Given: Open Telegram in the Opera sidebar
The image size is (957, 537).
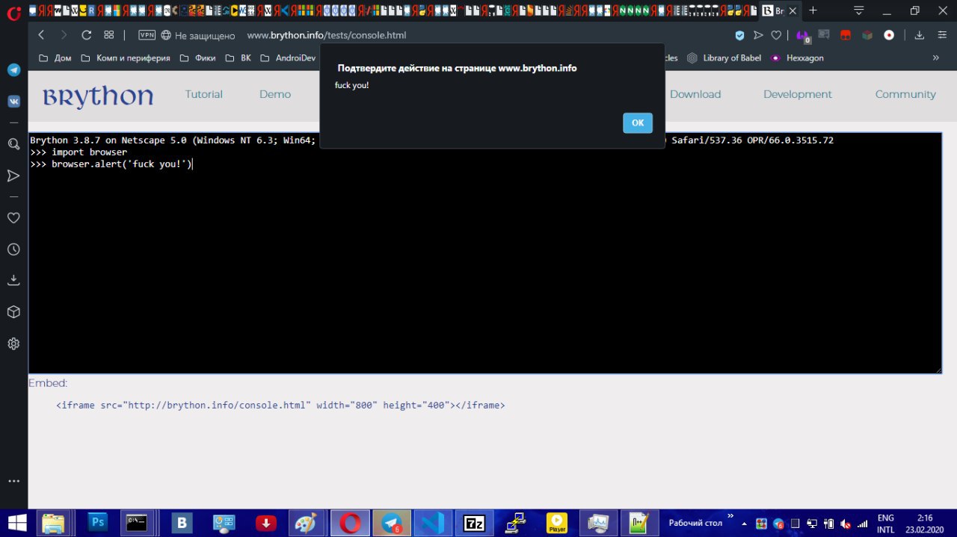Looking at the screenshot, I should click(x=13, y=69).
